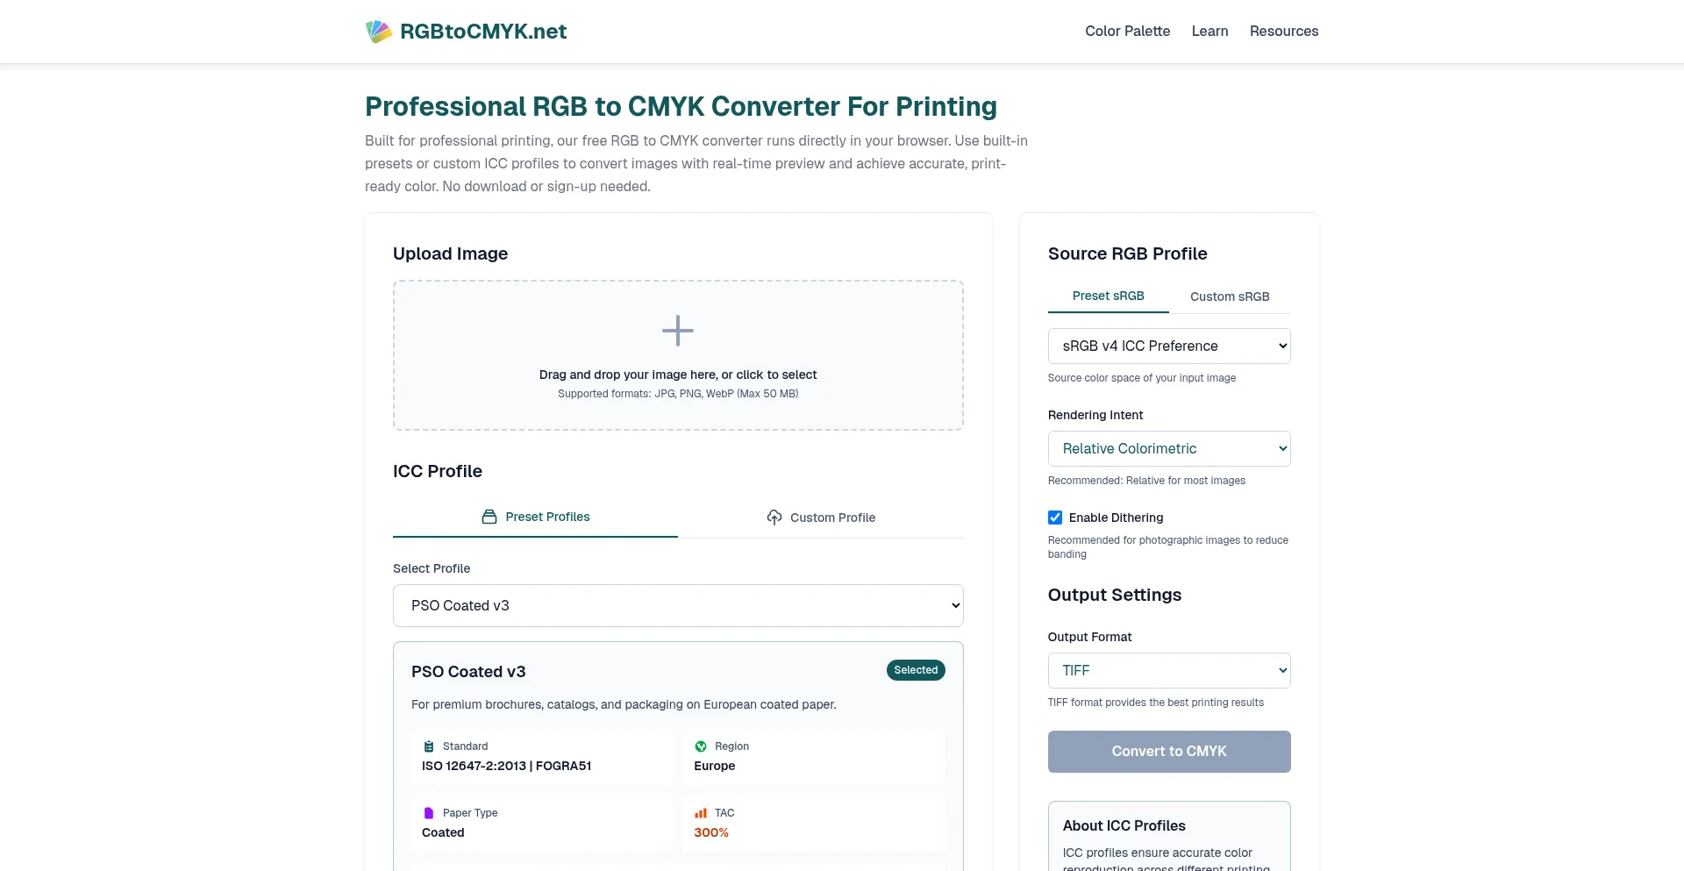Open the PSO Coated v3 profile dropdown
This screenshot has width=1684, height=871.
coord(677,606)
